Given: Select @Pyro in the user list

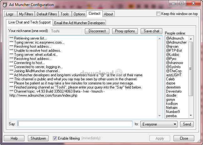Looking at the screenshot, I should (x=171, y=59).
